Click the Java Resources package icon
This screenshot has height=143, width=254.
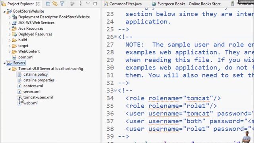tap(14, 28)
